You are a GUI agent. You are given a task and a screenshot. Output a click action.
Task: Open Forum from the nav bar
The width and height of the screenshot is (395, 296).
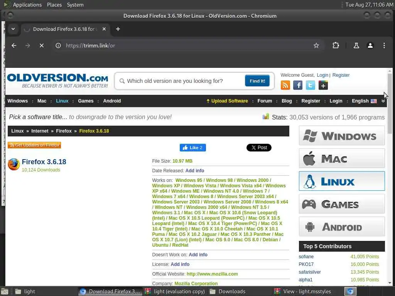[x=265, y=101]
